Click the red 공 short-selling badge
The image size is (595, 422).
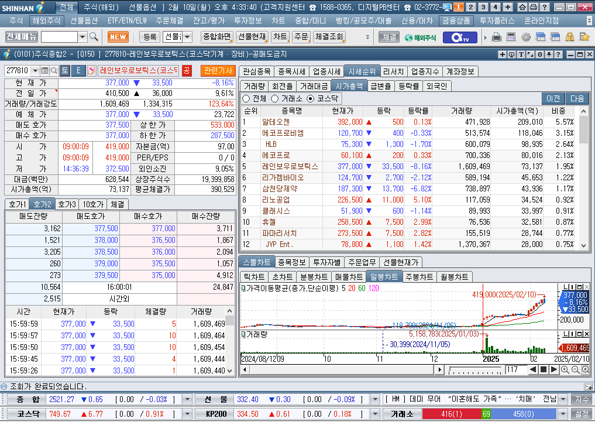(187, 71)
